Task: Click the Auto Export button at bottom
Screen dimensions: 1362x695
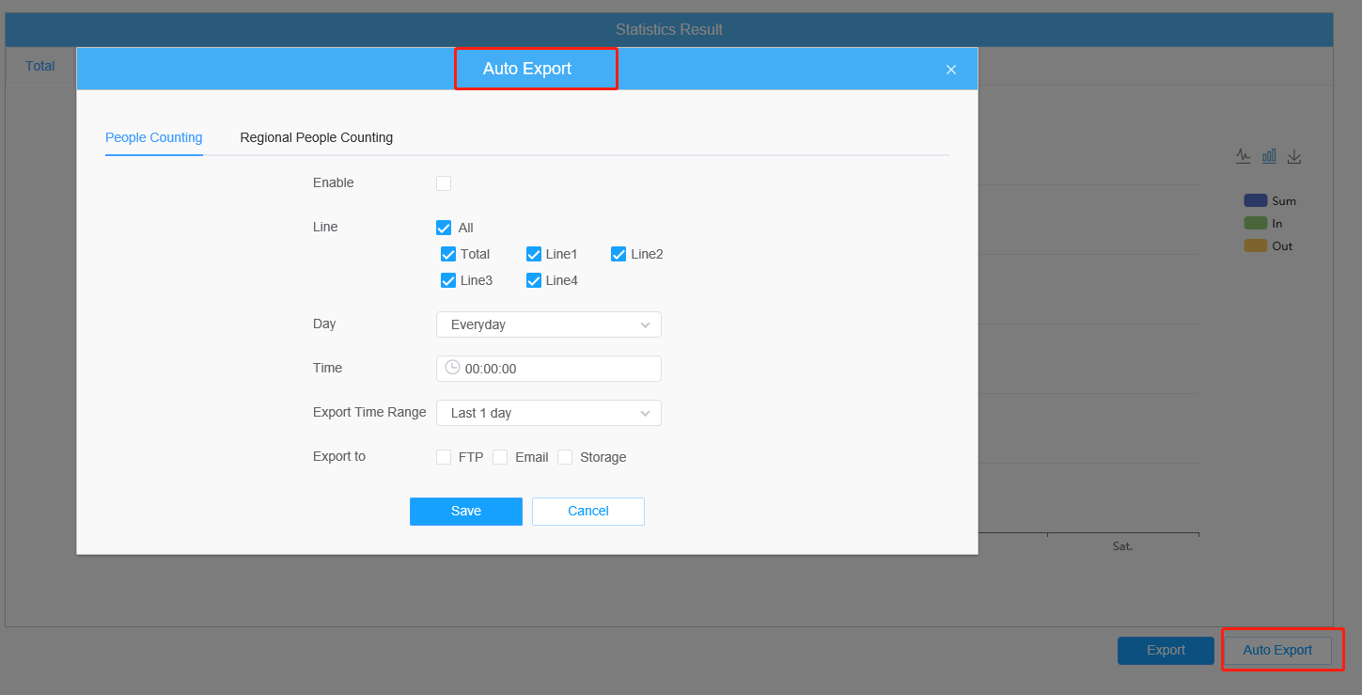Action: (1277, 651)
